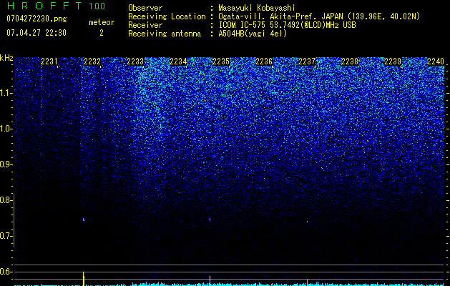Click the 'Receiver' field label
450x286 pixels.
pyautogui.click(x=145, y=25)
